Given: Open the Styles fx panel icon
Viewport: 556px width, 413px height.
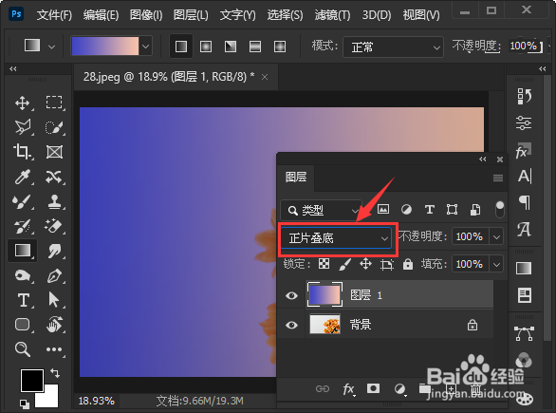Looking at the screenshot, I should pyautogui.click(x=524, y=151).
